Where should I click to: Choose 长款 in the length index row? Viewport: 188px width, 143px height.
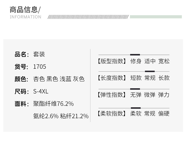[164, 78]
